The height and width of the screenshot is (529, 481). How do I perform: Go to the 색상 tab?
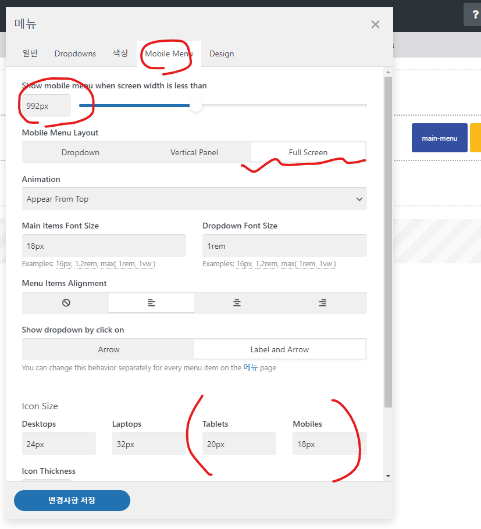[120, 53]
